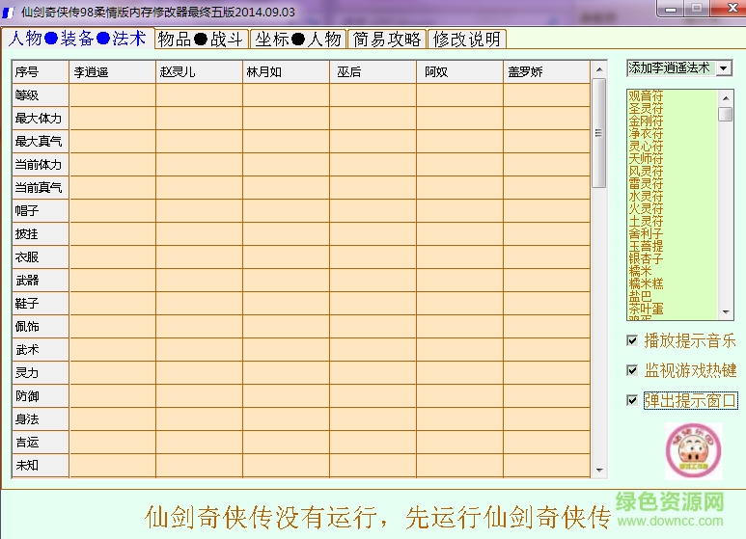Image resolution: width=746 pixels, height=539 pixels.
Task: Select 茶叶蛋 in the item list
Action: tap(646, 309)
